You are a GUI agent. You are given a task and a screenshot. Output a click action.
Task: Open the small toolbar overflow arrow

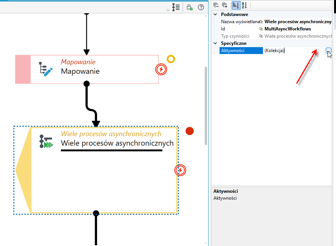[168, 10]
